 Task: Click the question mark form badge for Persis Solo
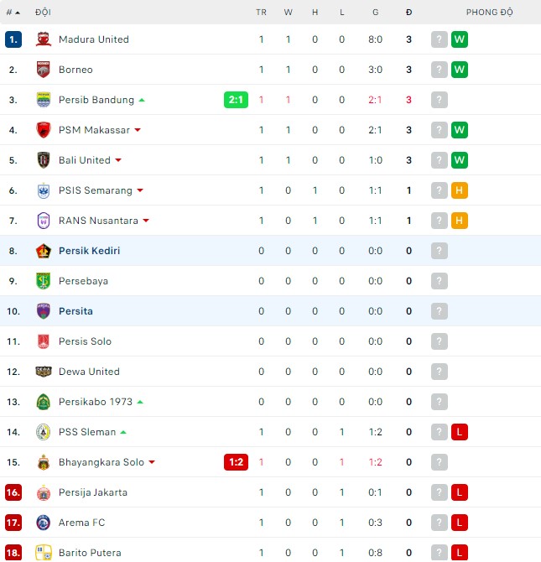point(440,341)
